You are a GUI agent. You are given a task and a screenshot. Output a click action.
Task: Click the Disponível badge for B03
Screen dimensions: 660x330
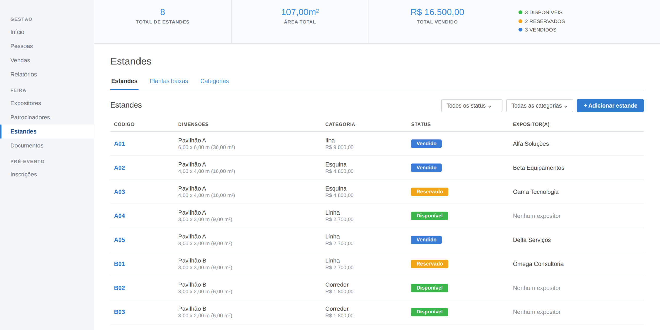tap(430, 312)
